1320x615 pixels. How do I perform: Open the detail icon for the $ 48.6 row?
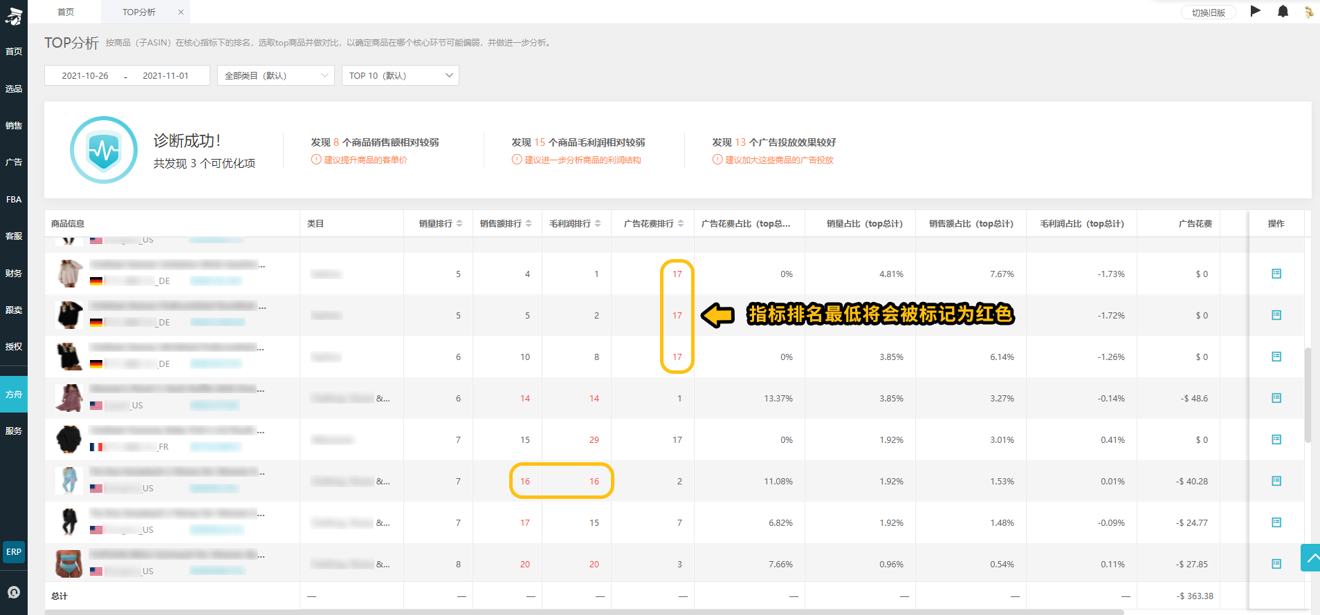tap(1276, 398)
